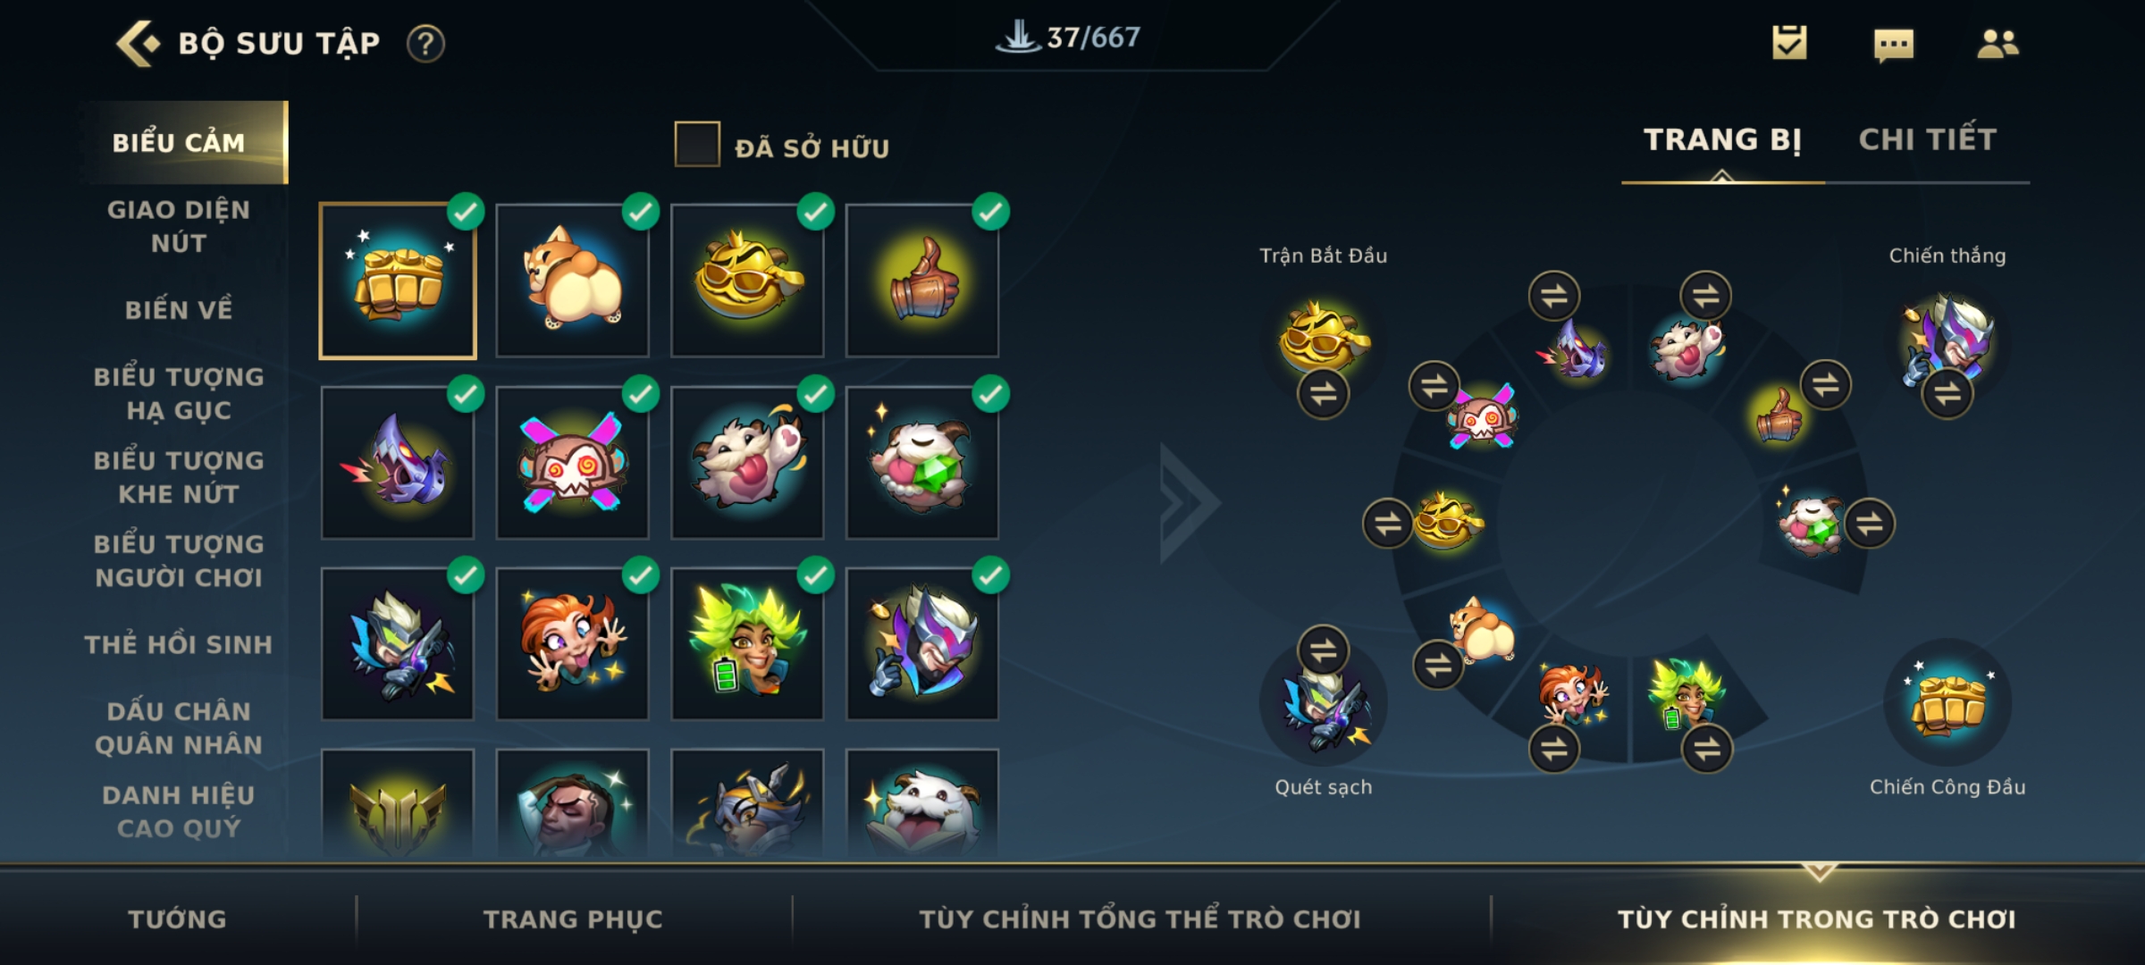
Task: Select the corgi butt emote thumbnail
Action: click(x=573, y=281)
